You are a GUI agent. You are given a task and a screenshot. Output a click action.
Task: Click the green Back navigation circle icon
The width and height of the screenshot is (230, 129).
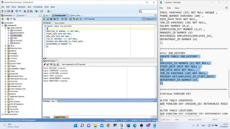click(x=36, y=11)
